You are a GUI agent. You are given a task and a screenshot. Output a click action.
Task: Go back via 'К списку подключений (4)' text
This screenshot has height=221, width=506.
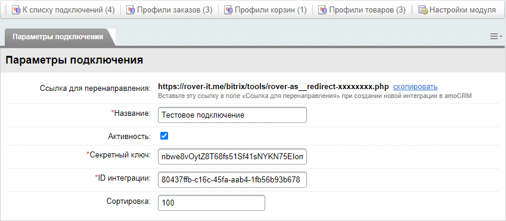[x=69, y=10]
